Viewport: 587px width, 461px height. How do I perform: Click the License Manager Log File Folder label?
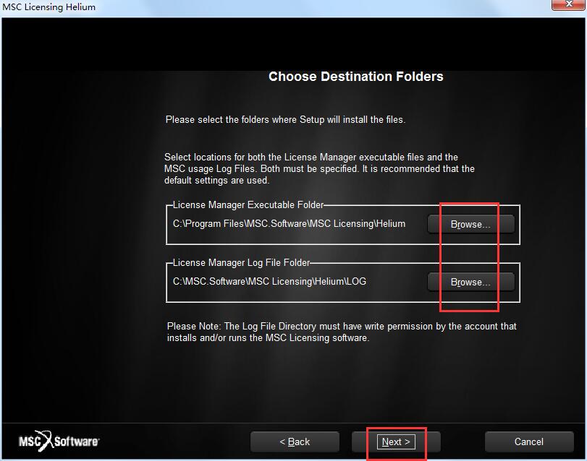pyautogui.click(x=241, y=262)
